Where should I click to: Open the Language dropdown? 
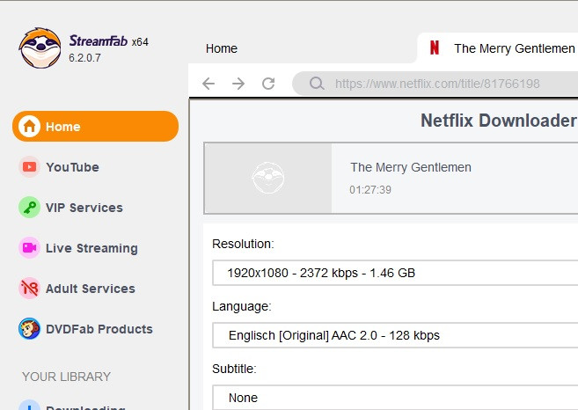[396, 335]
